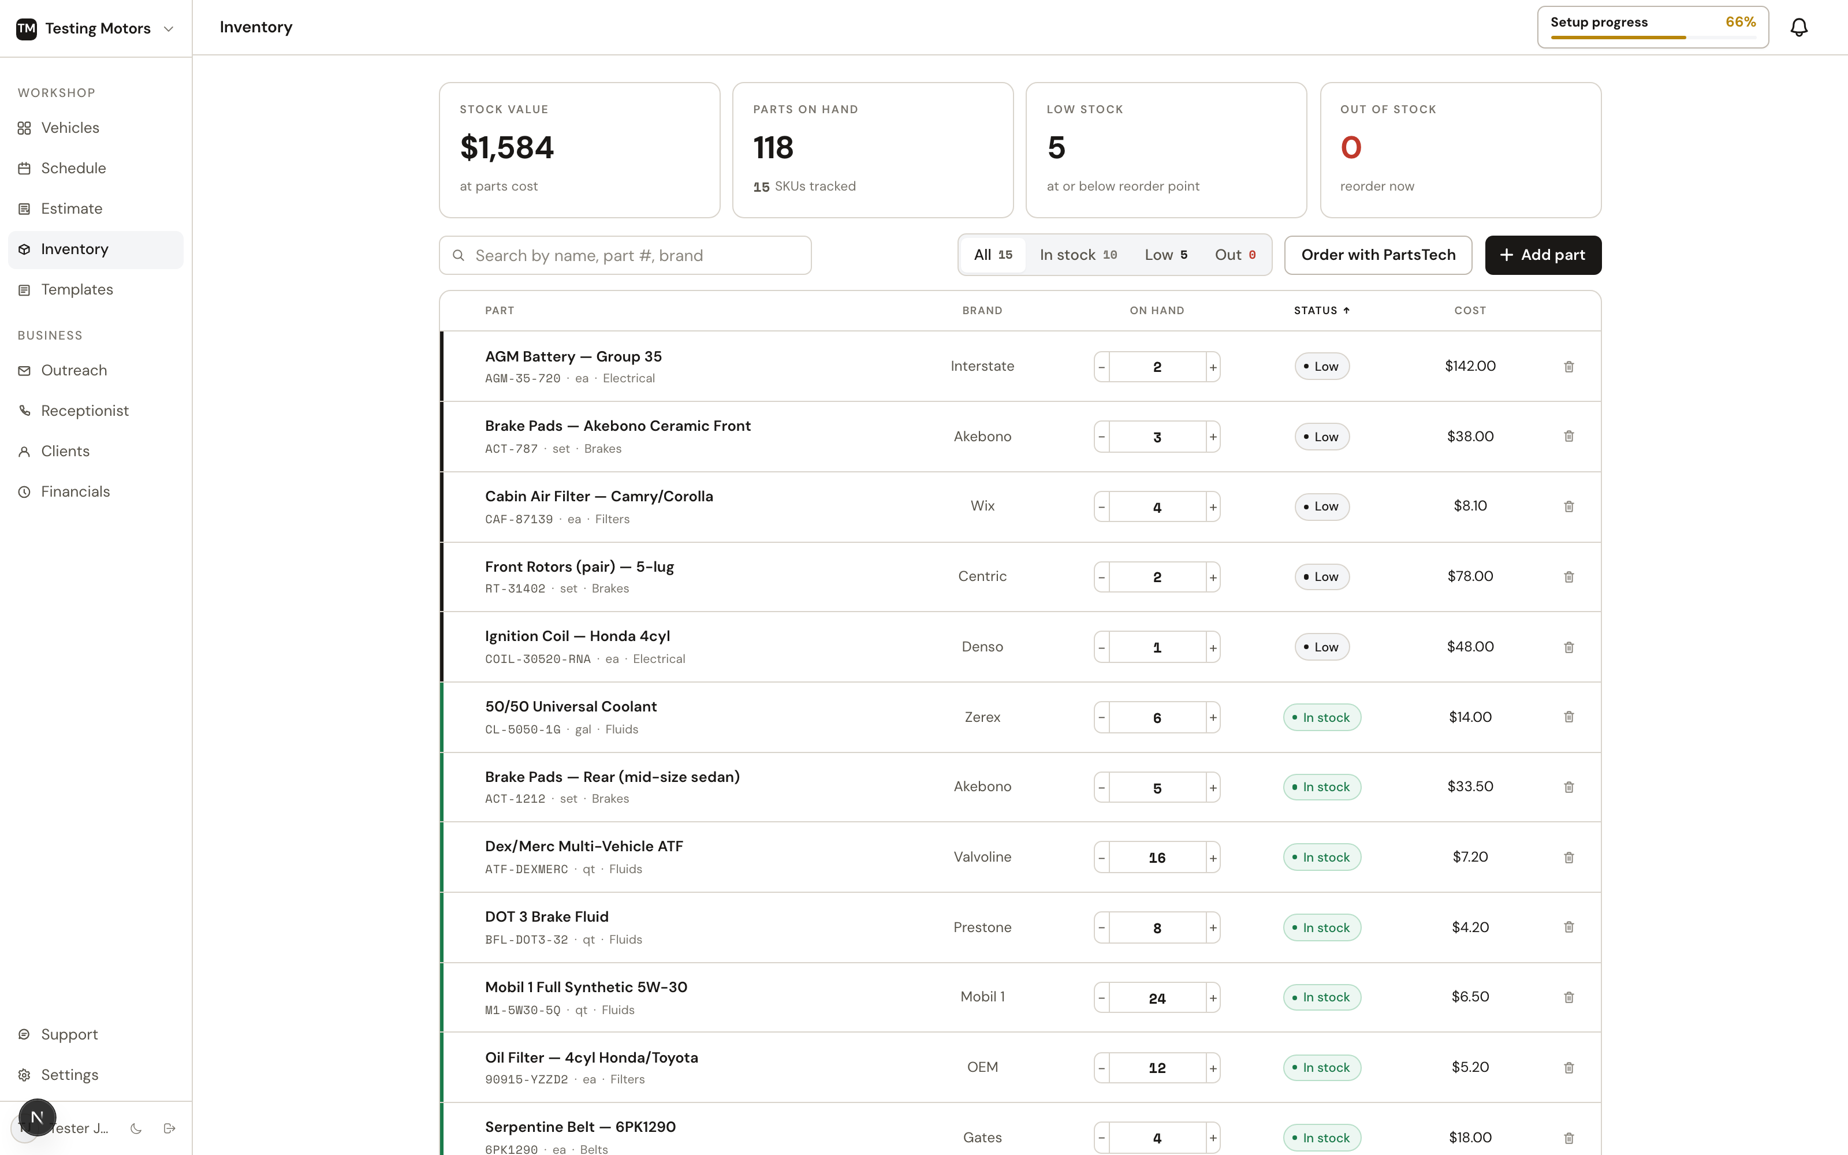Delete the DOT 3 Brake Fluid row
This screenshot has height=1155, width=1848.
(x=1568, y=926)
